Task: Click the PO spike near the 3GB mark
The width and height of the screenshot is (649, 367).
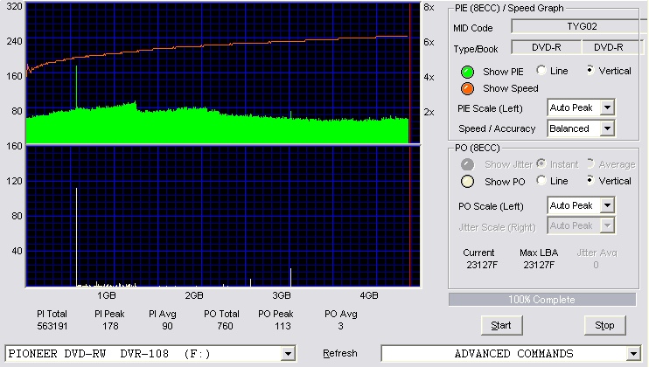Action: 290,277
